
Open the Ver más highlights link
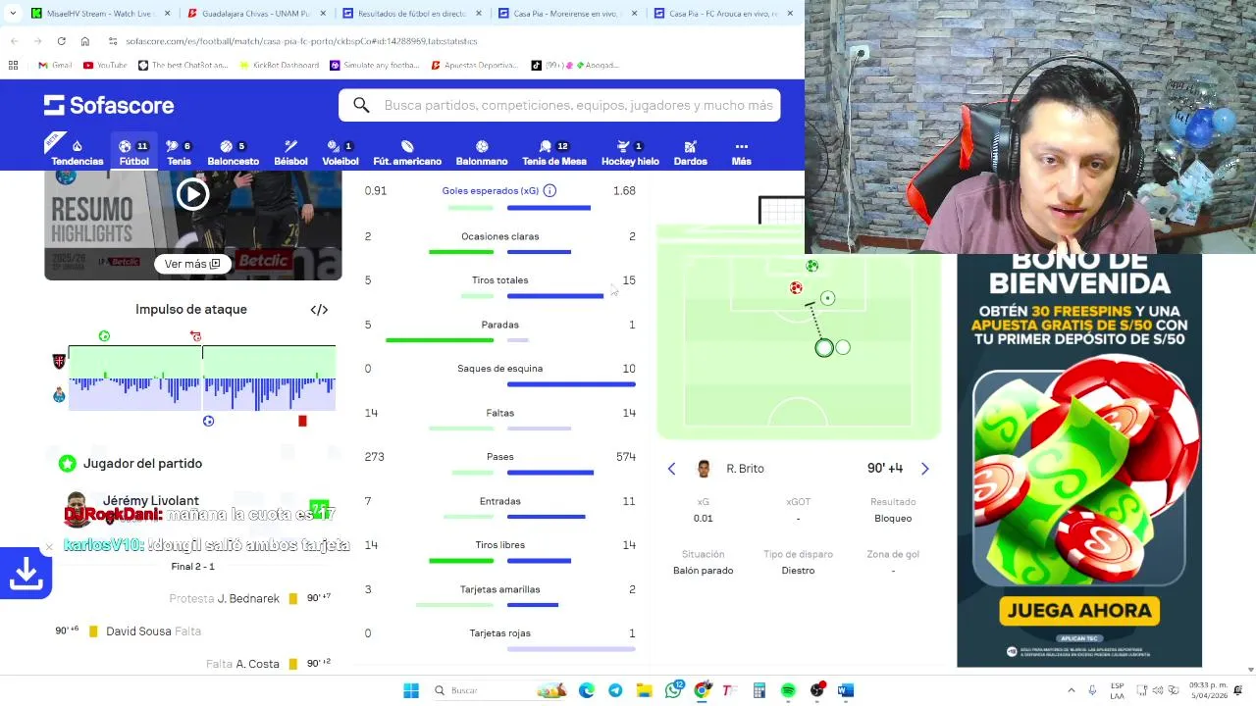click(x=192, y=264)
